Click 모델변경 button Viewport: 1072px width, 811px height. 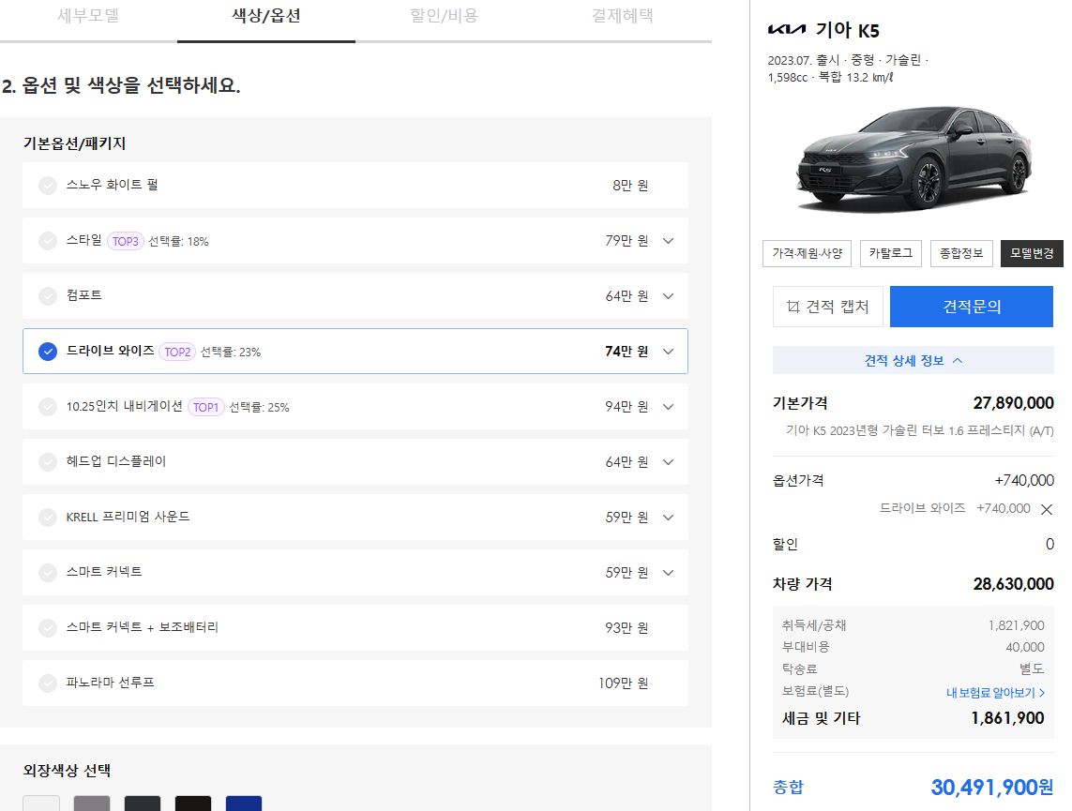click(x=1032, y=253)
